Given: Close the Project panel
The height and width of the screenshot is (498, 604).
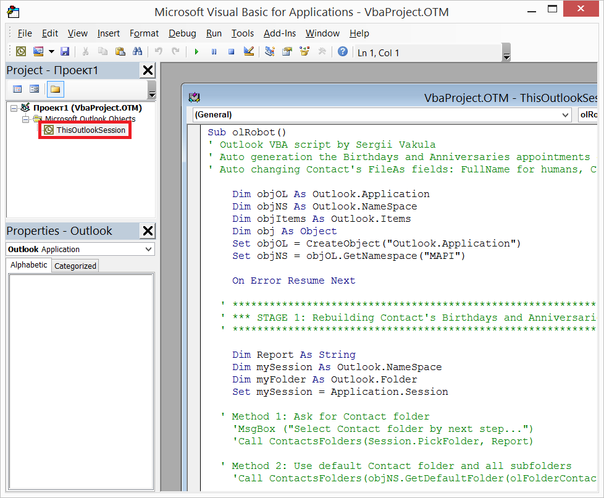Looking at the screenshot, I should point(148,70).
